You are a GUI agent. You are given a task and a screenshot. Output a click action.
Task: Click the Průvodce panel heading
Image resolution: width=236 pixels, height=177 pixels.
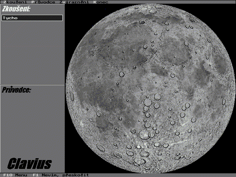pyautogui.click(x=16, y=90)
